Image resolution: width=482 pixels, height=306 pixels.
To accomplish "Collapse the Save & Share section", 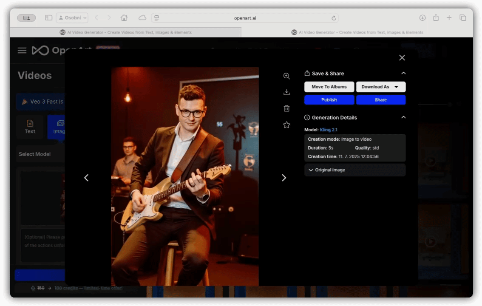I will click(403, 73).
